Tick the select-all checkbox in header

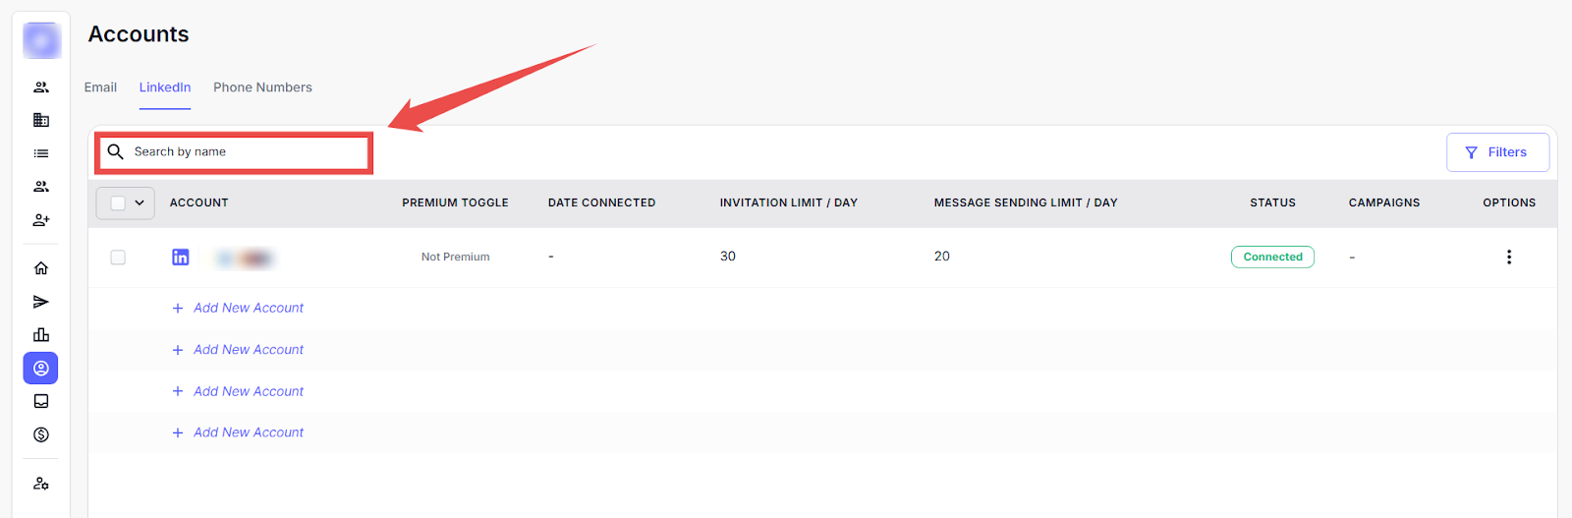118,203
